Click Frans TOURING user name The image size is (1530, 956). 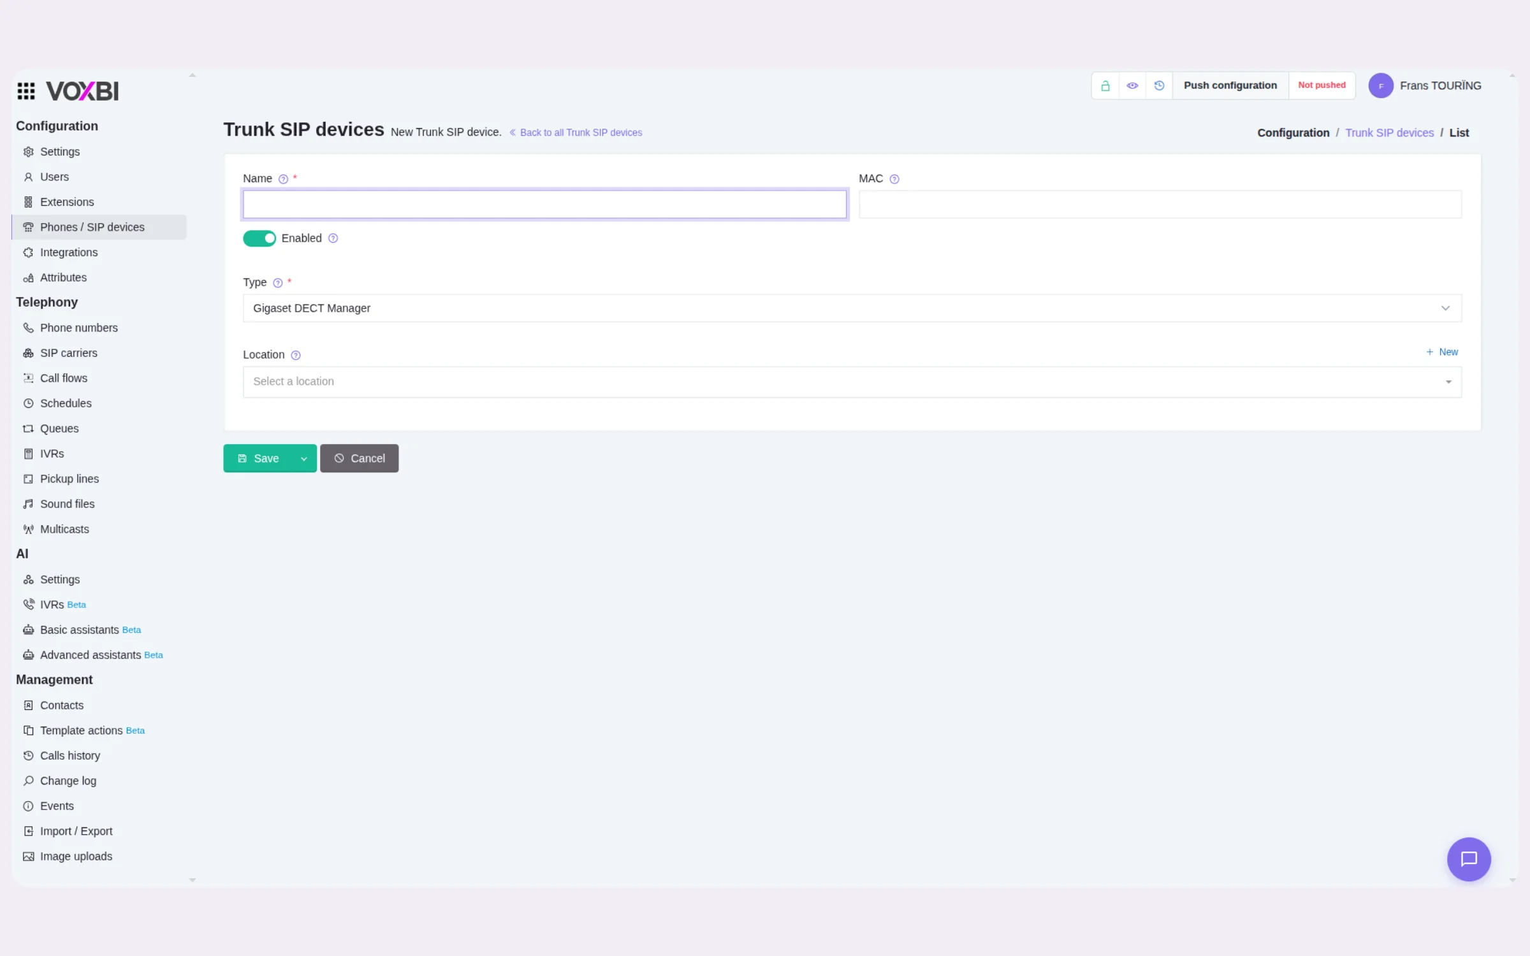point(1441,85)
